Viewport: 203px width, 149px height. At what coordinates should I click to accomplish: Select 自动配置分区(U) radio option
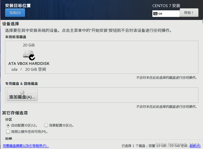8,125
